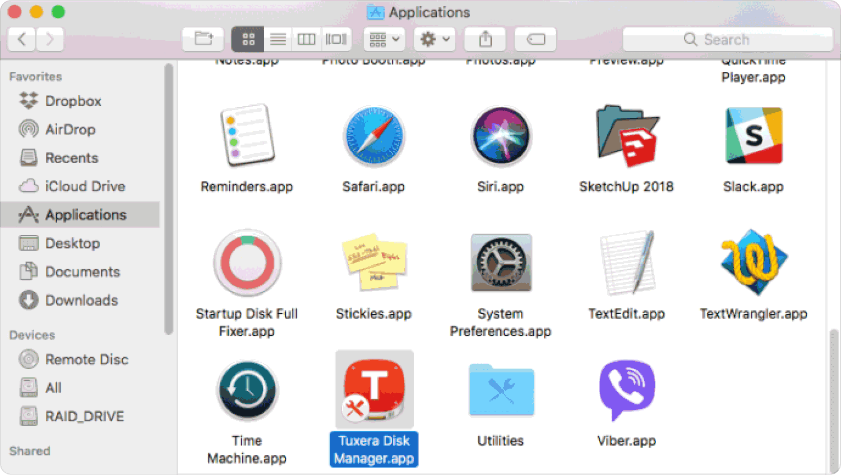Click the TextWrangler.app icon
The height and width of the screenshot is (475, 841).
click(753, 262)
